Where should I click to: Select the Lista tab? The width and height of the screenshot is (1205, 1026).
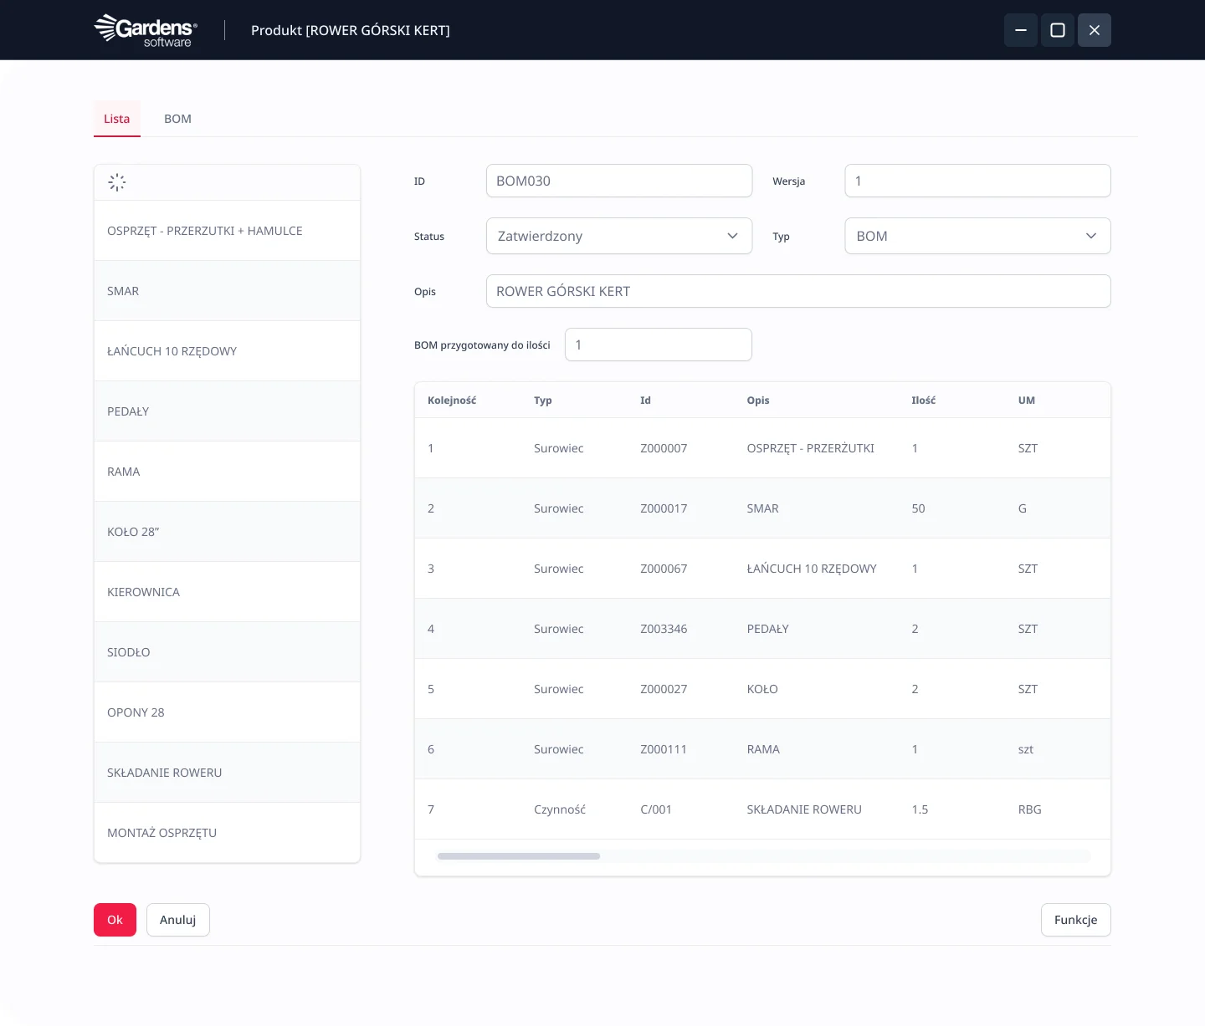116,119
